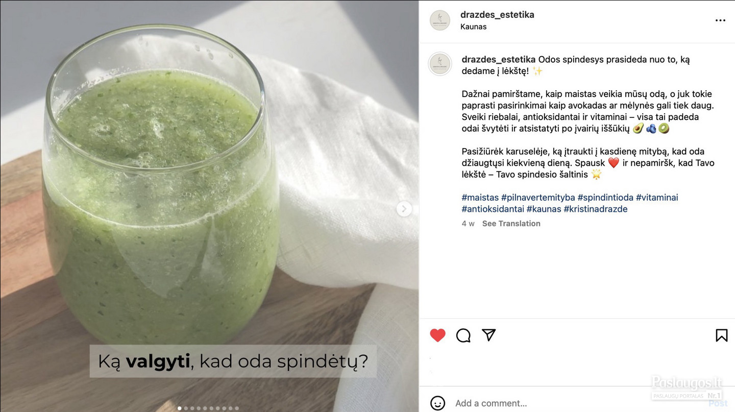735x412 pixels.
Task: Open emoji picker smiley icon
Action: pos(437,403)
